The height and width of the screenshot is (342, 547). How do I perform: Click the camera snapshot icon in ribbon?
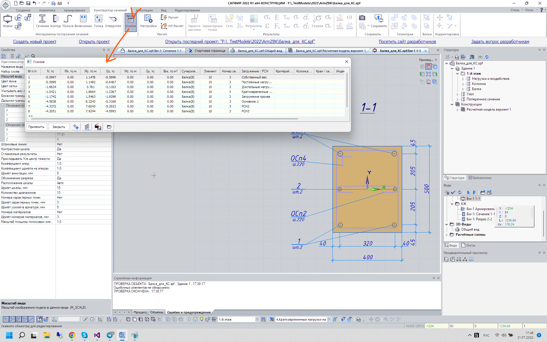(362, 18)
